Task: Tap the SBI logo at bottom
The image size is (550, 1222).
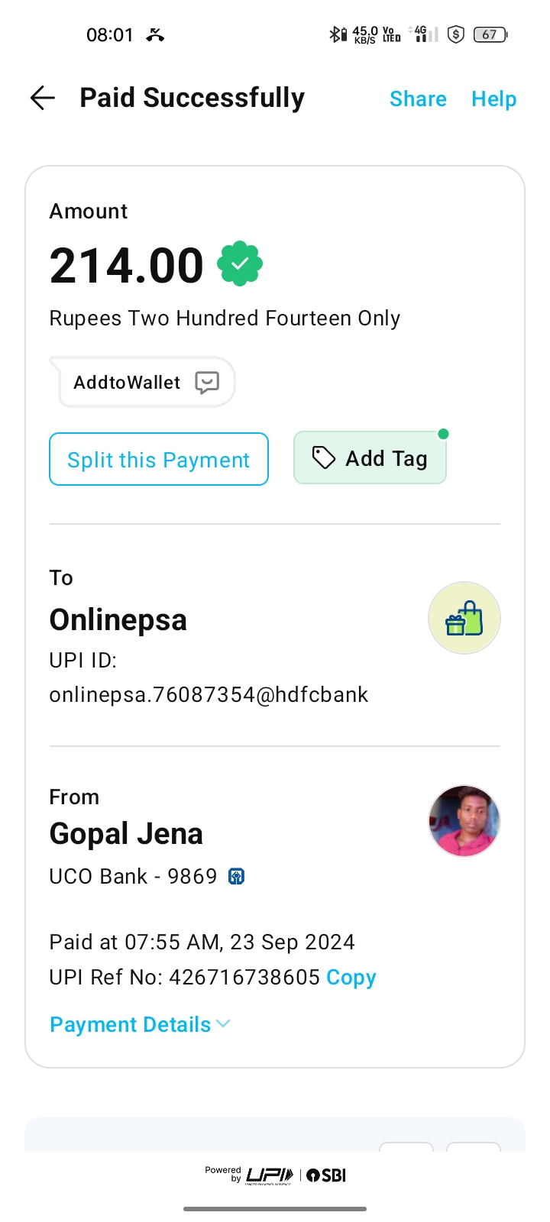Action: [x=327, y=1175]
